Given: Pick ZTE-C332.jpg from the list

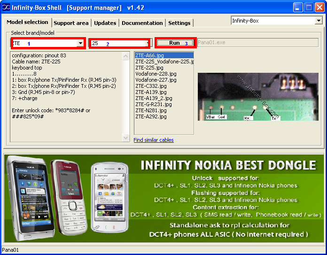Looking at the screenshot, I should click(164, 86).
